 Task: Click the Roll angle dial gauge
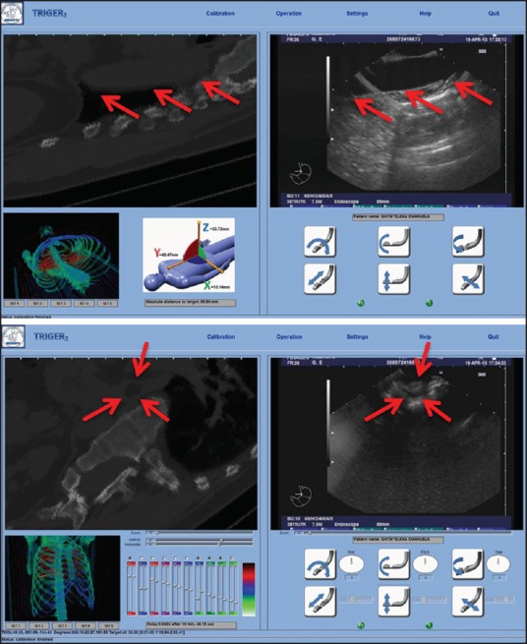pyautogui.click(x=352, y=564)
